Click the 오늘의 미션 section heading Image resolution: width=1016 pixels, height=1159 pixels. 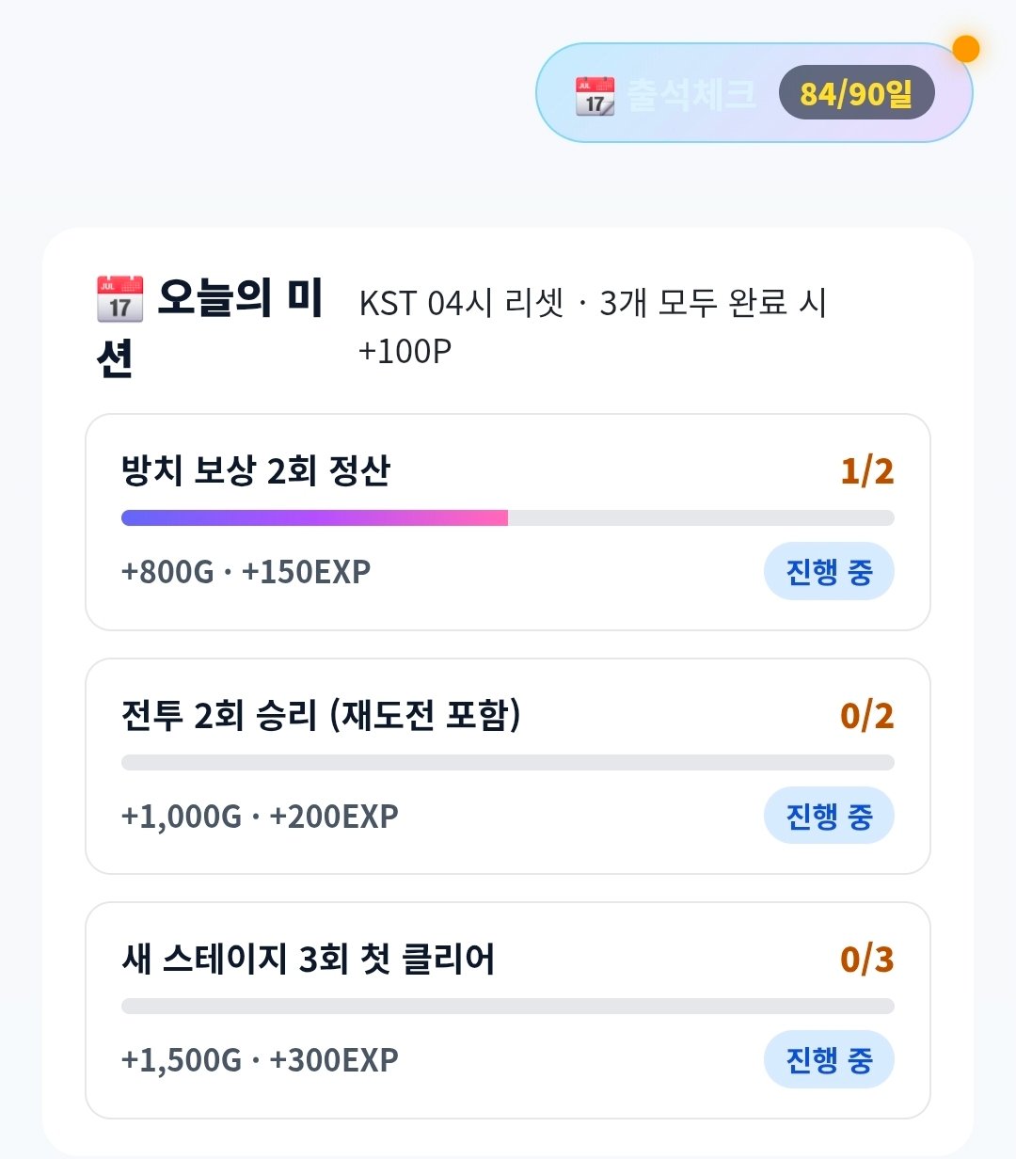pos(210,326)
